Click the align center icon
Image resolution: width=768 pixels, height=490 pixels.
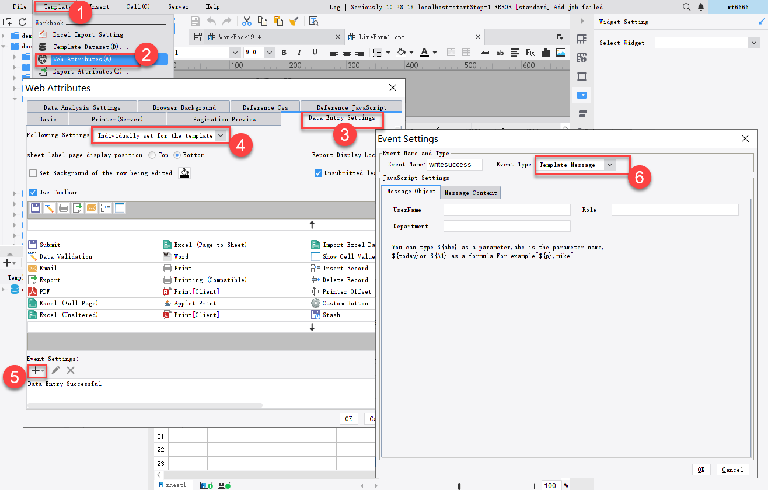[347, 53]
